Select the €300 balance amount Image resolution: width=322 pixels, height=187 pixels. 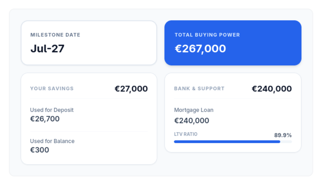coord(39,150)
